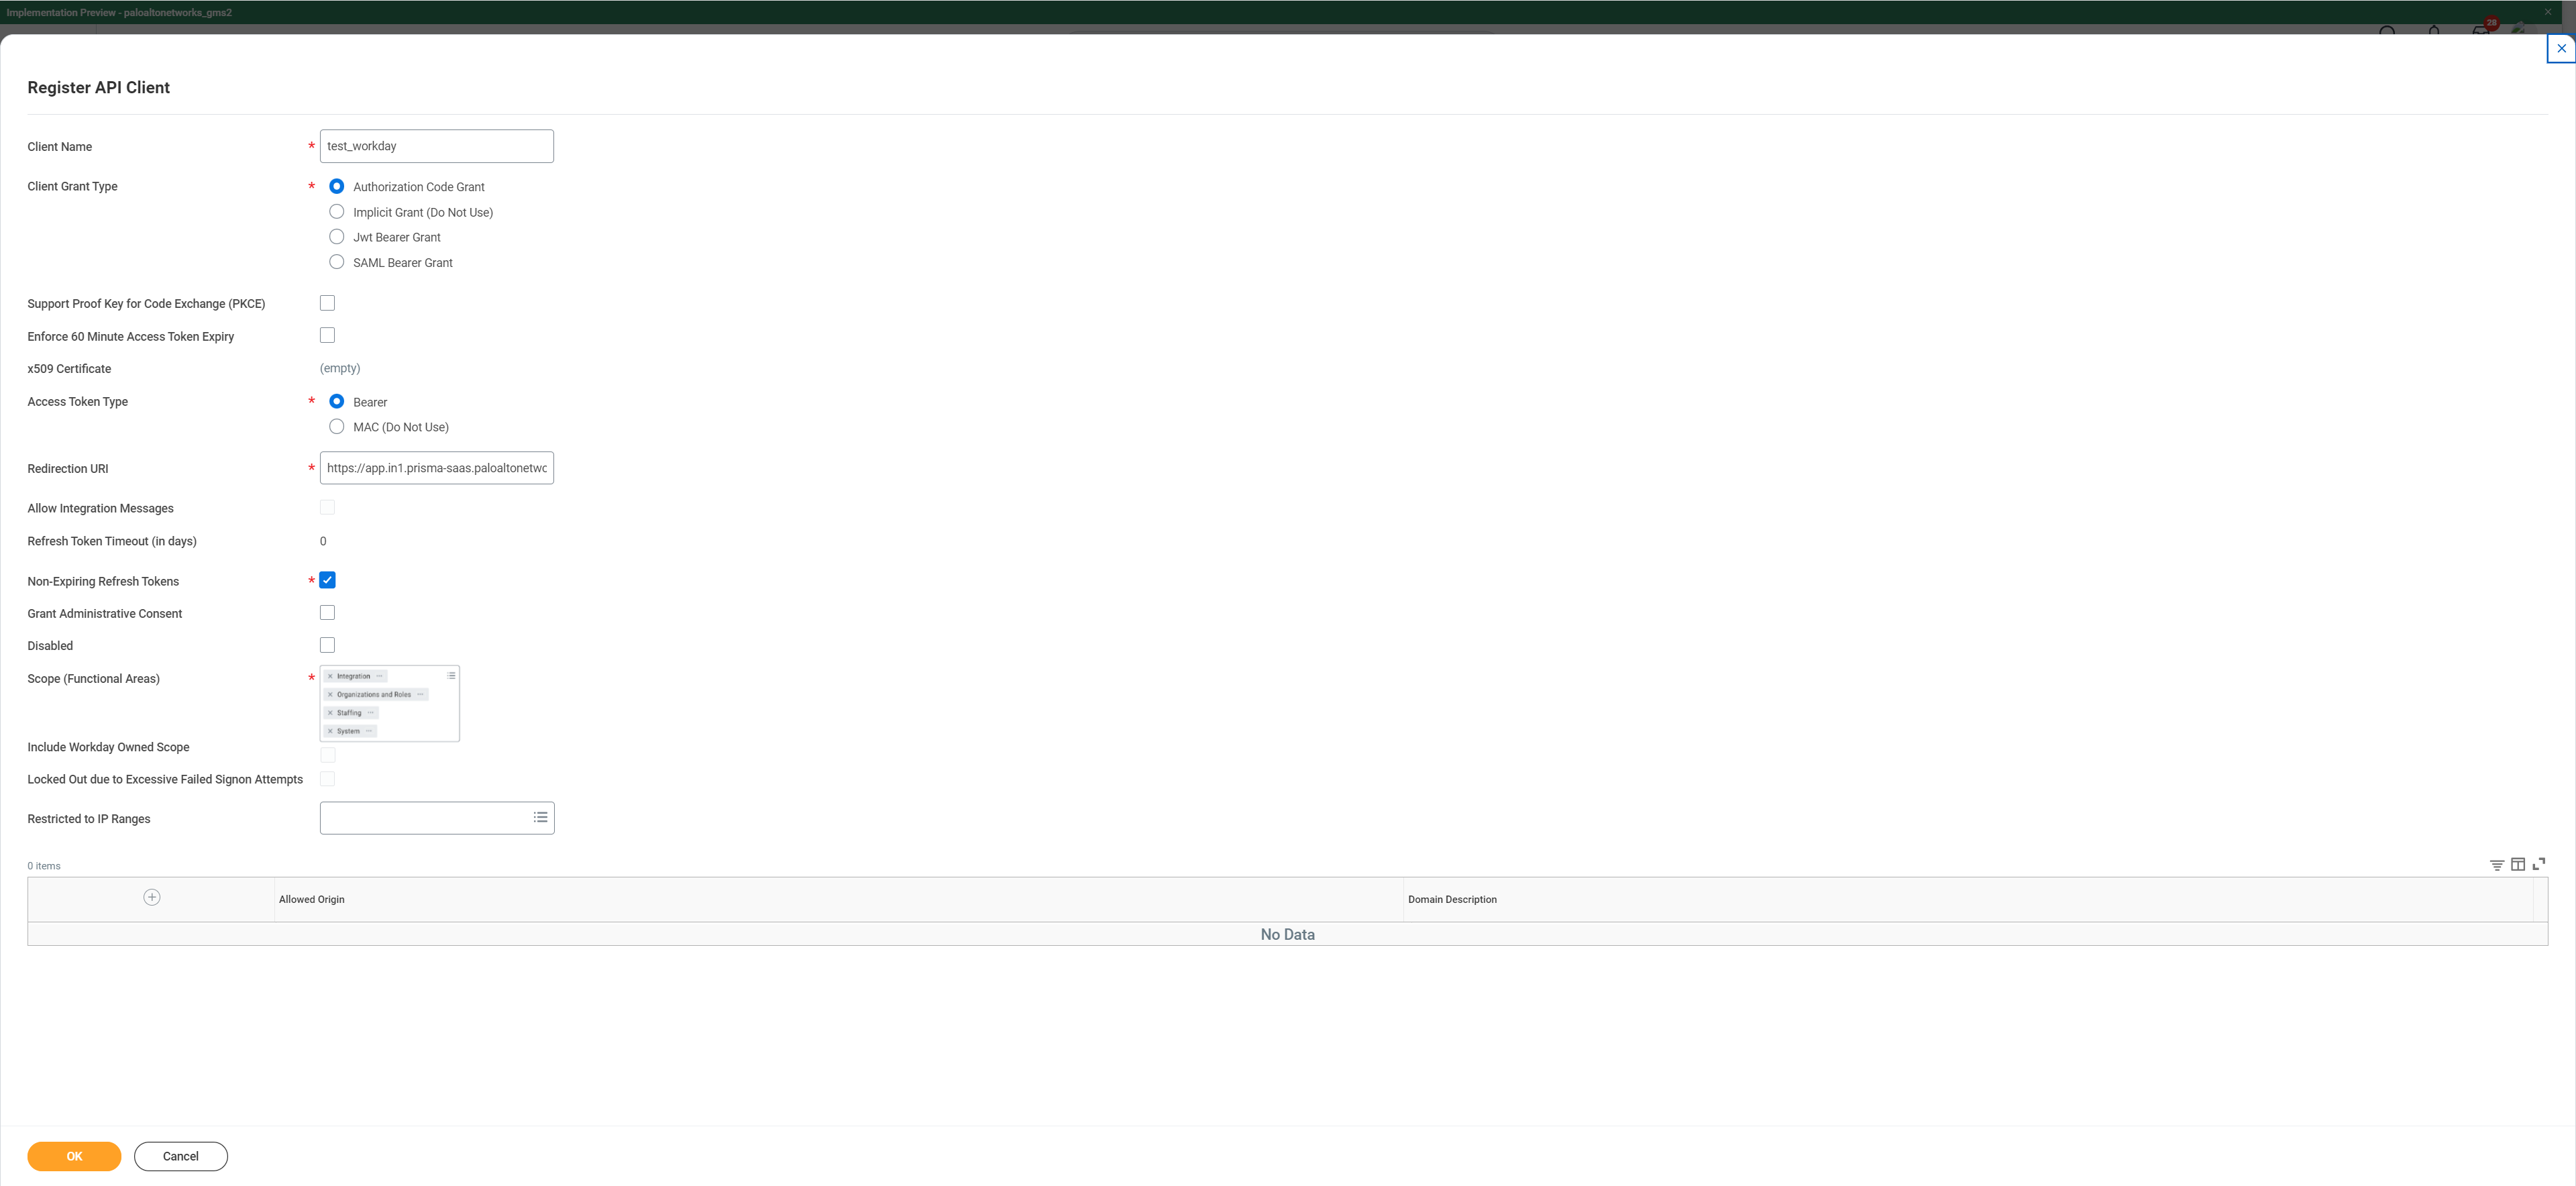Click the Domain Description column header
The width and height of the screenshot is (2576, 1186).
pyautogui.click(x=1452, y=899)
